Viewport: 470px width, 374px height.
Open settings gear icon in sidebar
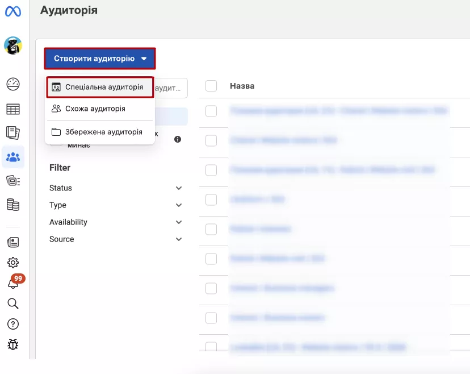pos(13,263)
